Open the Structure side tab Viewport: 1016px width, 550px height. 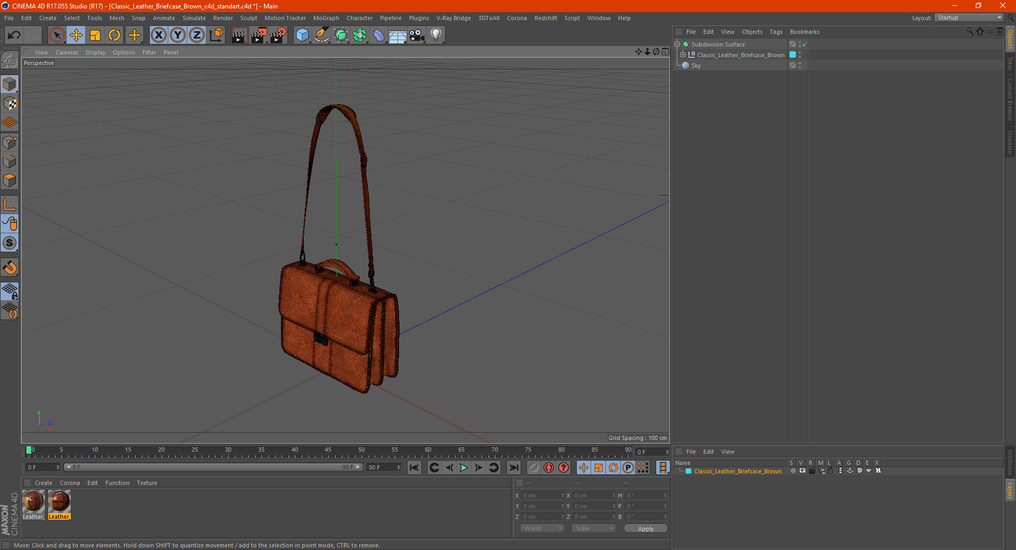point(1010,142)
